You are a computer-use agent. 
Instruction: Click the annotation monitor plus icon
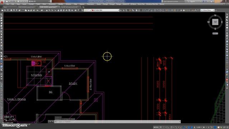(x=209, y=128)
